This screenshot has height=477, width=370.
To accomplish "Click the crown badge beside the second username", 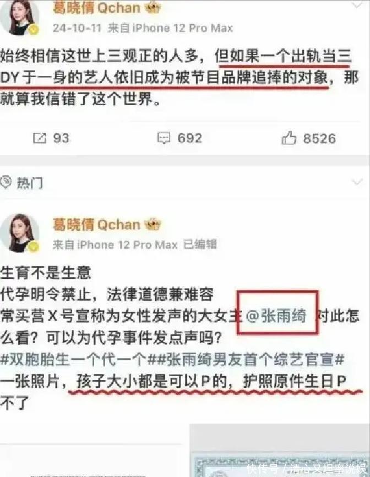I will [x=153, y=225].
